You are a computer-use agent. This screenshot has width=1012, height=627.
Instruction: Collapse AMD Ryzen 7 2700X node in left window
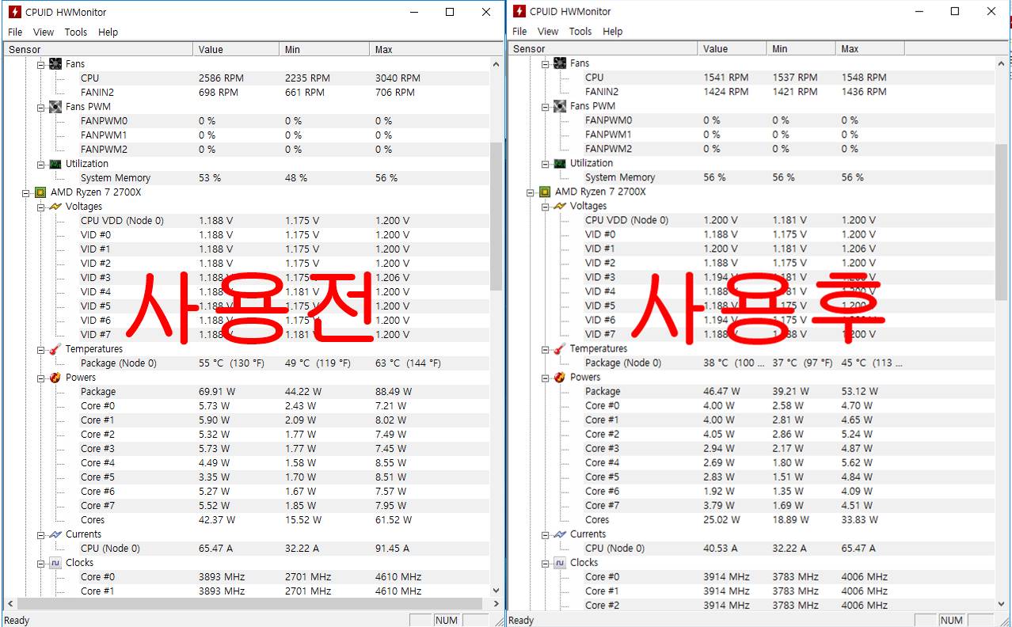tap(26, 192)
